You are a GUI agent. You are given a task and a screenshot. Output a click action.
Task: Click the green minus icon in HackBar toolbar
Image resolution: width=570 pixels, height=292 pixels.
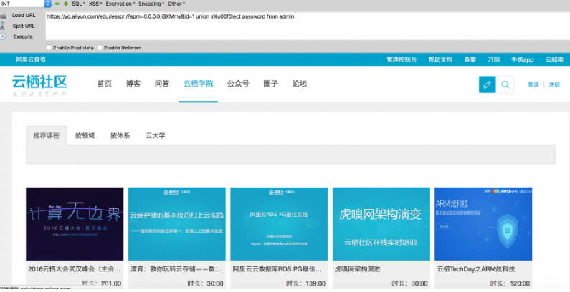point(57,4)
